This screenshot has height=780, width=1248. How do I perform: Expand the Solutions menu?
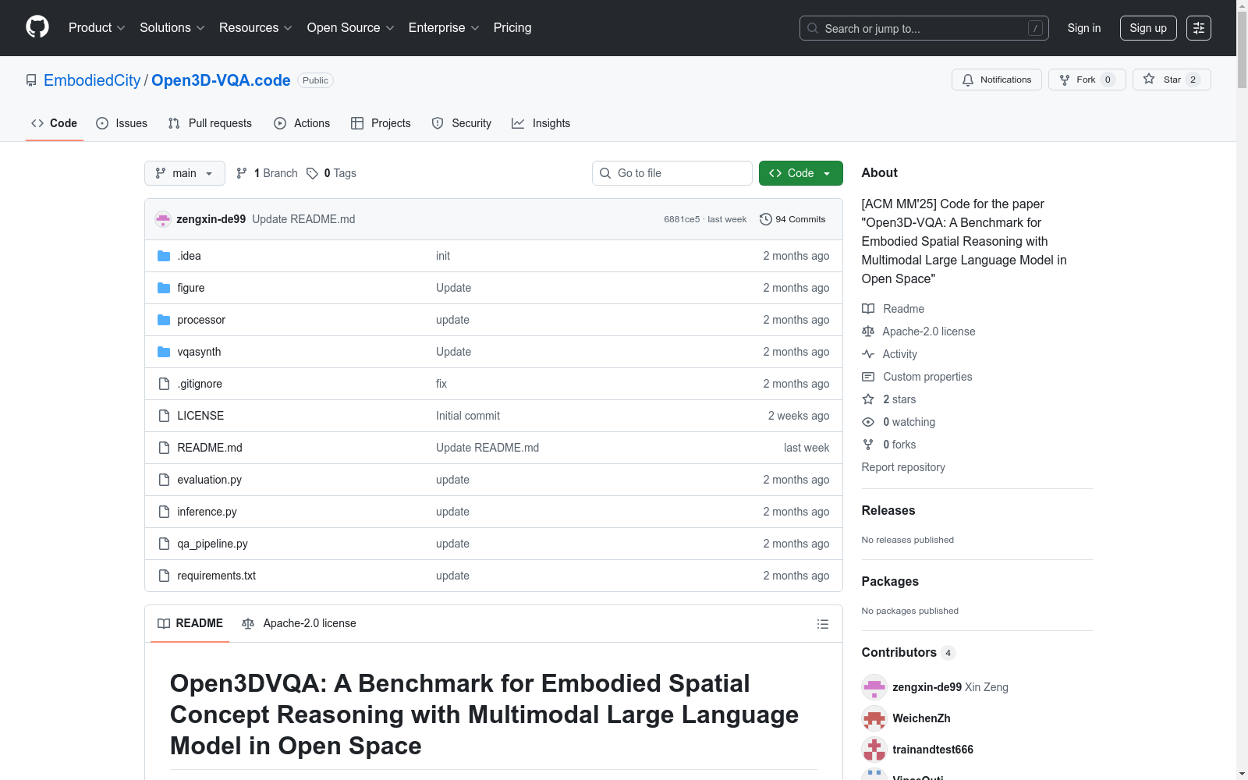[172, 28]
